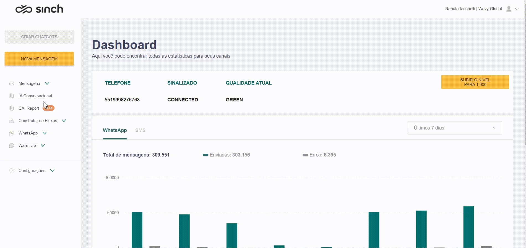Click Total de mensagens: 309.551

(136, 155)
